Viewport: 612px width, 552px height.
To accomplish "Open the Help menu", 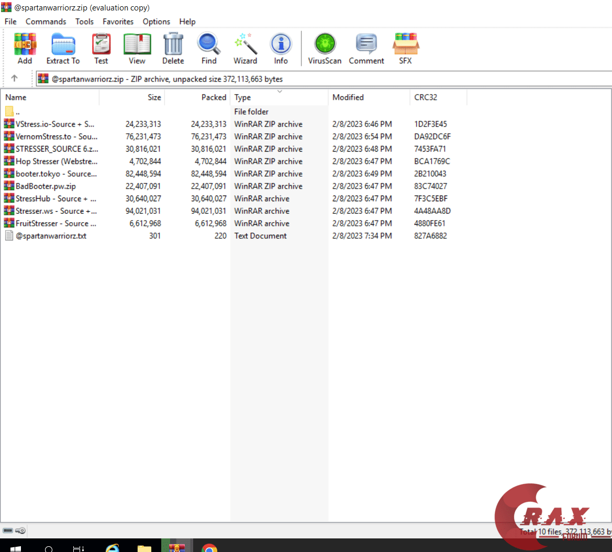I will pos(187,21).
